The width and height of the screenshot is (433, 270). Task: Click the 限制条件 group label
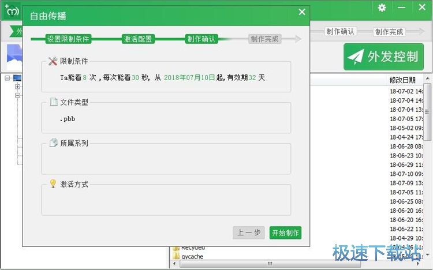click(x=74, y=61)
